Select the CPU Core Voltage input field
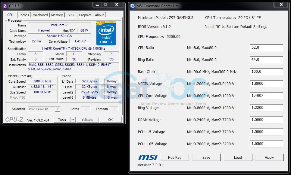 (x=266, y=96)
